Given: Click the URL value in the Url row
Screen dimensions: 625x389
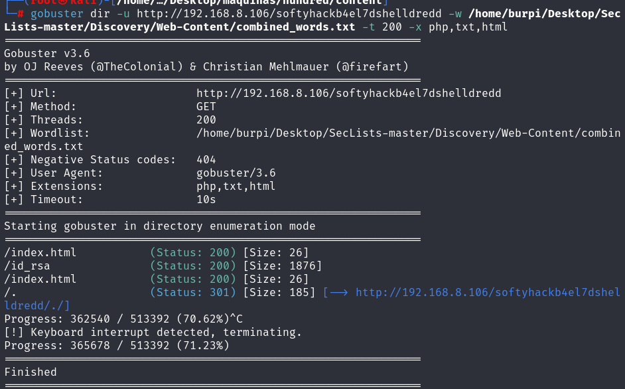Looking at the screenshot, I should [348, 94].
